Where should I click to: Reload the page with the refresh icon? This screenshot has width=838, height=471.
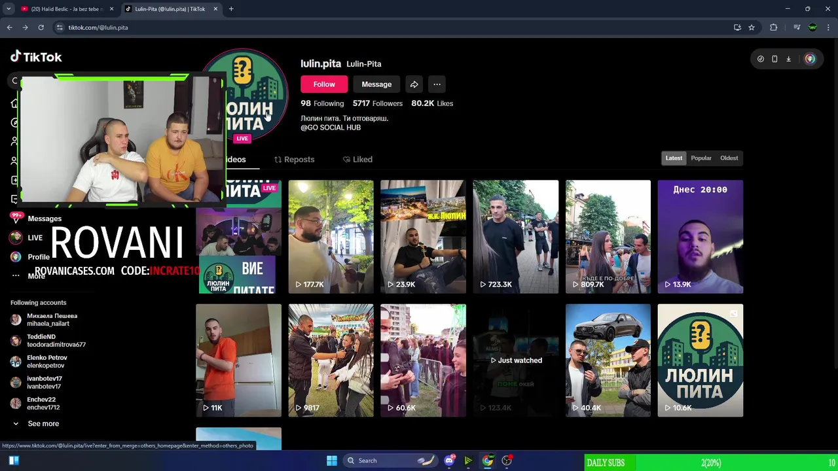pyautogui.click(x=41, y=27)
